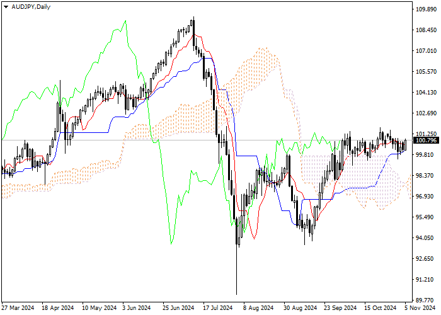This screenshot has width=441, height=315.
Task: Click the 18 Apr 2024 date label
Action: click(58, 308)
